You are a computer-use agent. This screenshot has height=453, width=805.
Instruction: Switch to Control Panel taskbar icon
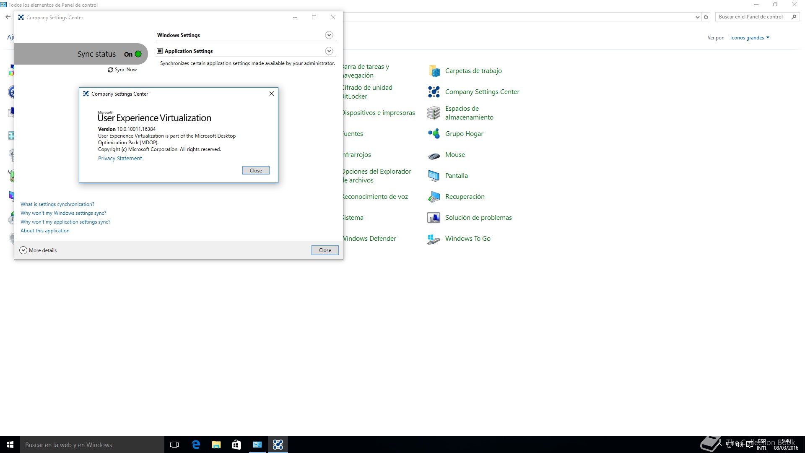tap(257, 445)
